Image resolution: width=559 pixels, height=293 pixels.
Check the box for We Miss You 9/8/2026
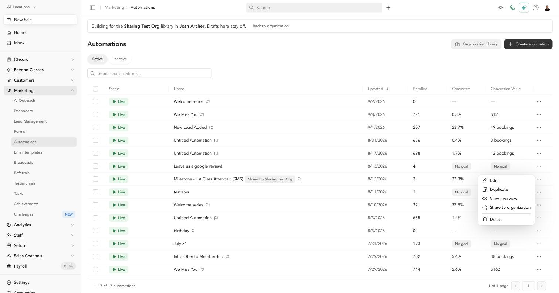(x=95, y=114)
